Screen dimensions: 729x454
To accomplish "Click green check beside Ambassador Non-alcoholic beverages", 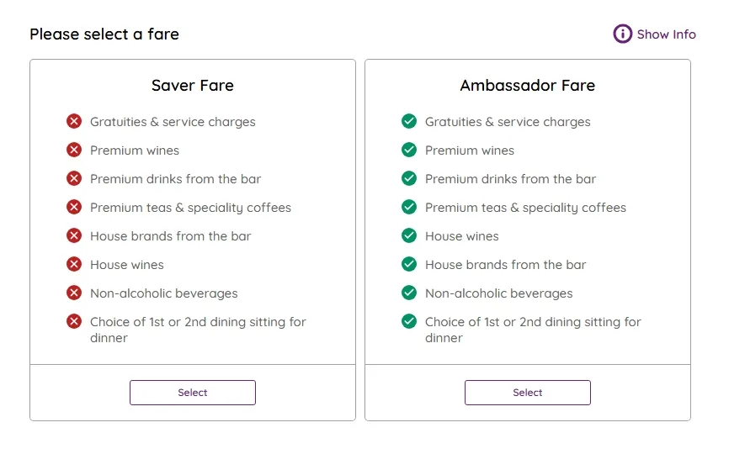I will pyautogui.click(x=409, y=293).
